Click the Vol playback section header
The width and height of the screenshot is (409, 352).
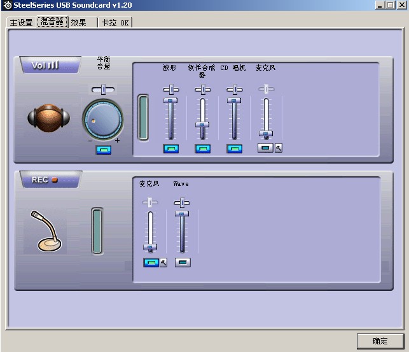pyautogui.click(x=50, y=65)
